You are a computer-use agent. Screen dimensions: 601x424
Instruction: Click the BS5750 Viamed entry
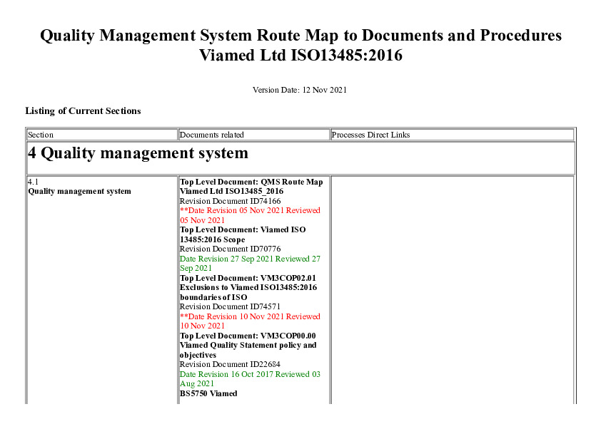(208, 393)
